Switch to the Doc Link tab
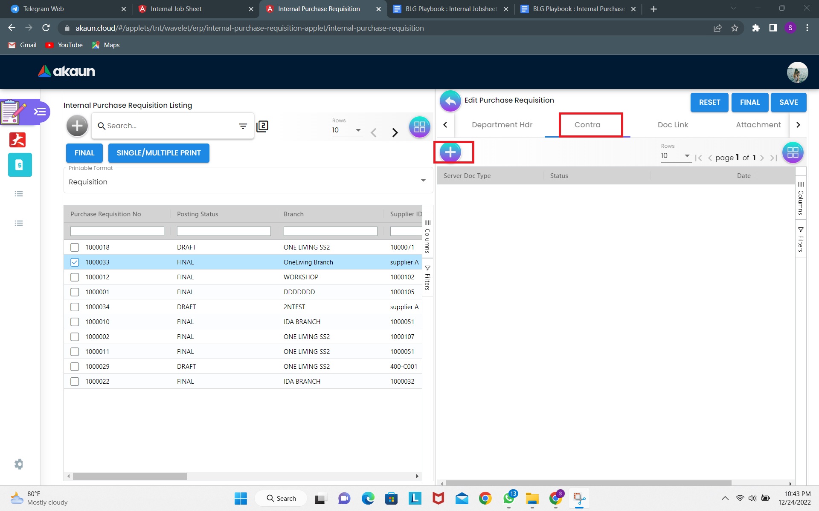Screen dimensions: 819x511 point(673,125)
